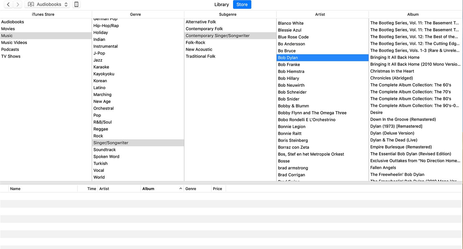
Task: Pick artist Bob Dylan
Action: click(x=322, y=58)
